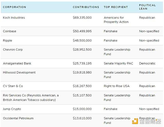Select the Jump Crypto corporation cell

tap(12, 109)
